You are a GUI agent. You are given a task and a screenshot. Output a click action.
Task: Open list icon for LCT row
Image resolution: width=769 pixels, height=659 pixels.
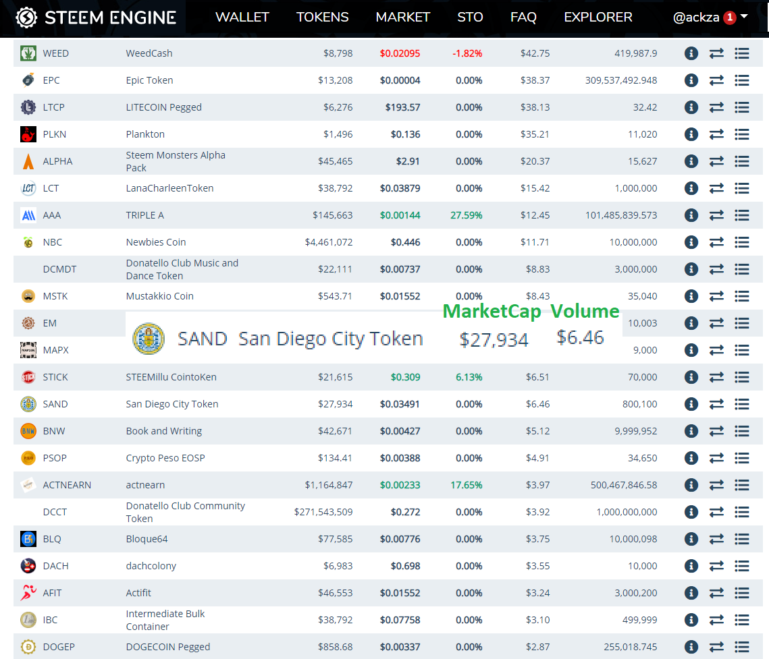742,188
